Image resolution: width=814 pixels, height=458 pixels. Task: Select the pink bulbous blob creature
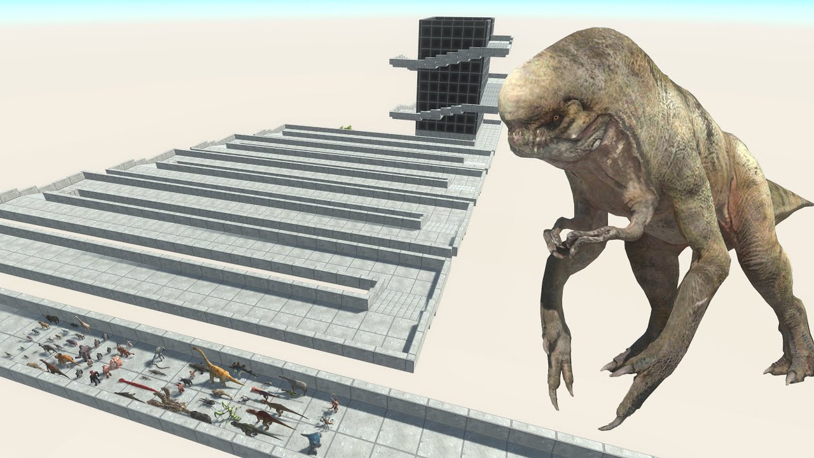click(116, 363)
